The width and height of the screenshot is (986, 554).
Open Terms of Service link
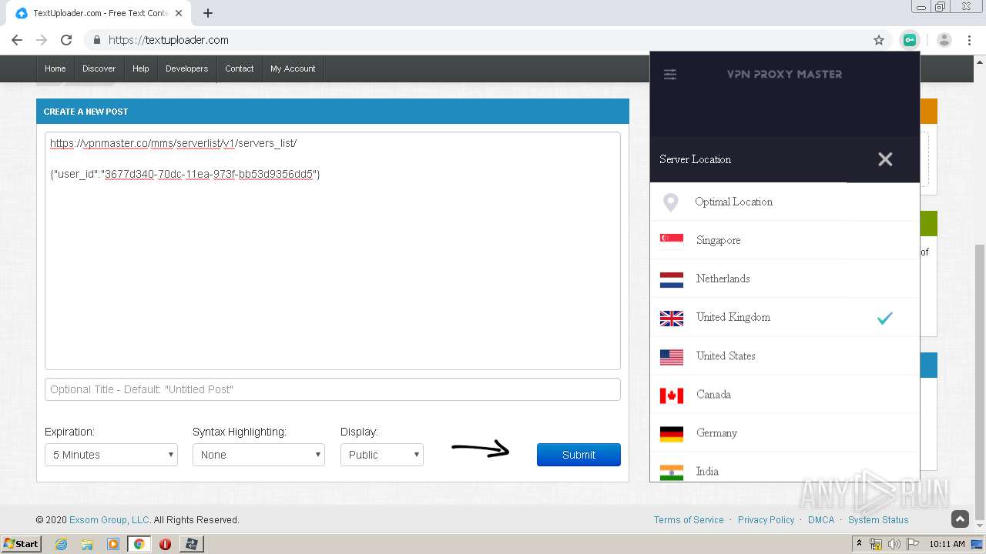(x=689, y=520)
